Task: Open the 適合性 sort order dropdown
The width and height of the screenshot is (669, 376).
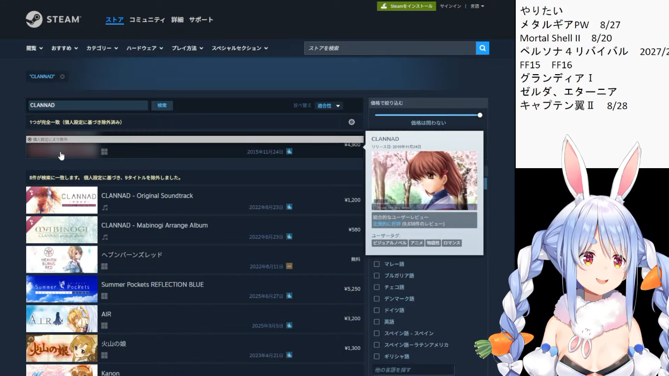Action: [x=329, y=105]
